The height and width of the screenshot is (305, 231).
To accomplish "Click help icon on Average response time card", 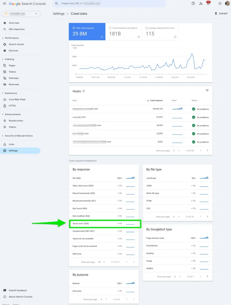I will point(175,37).
